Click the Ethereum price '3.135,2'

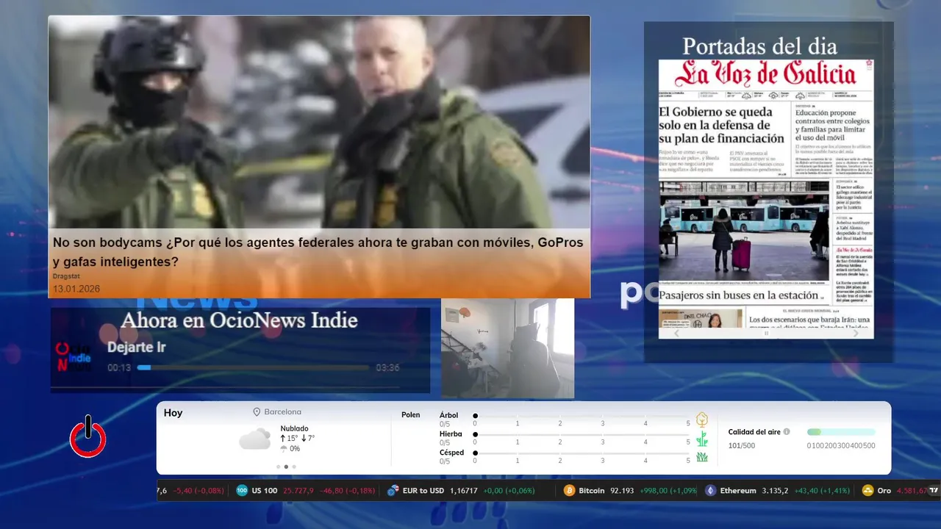(776, 491)
